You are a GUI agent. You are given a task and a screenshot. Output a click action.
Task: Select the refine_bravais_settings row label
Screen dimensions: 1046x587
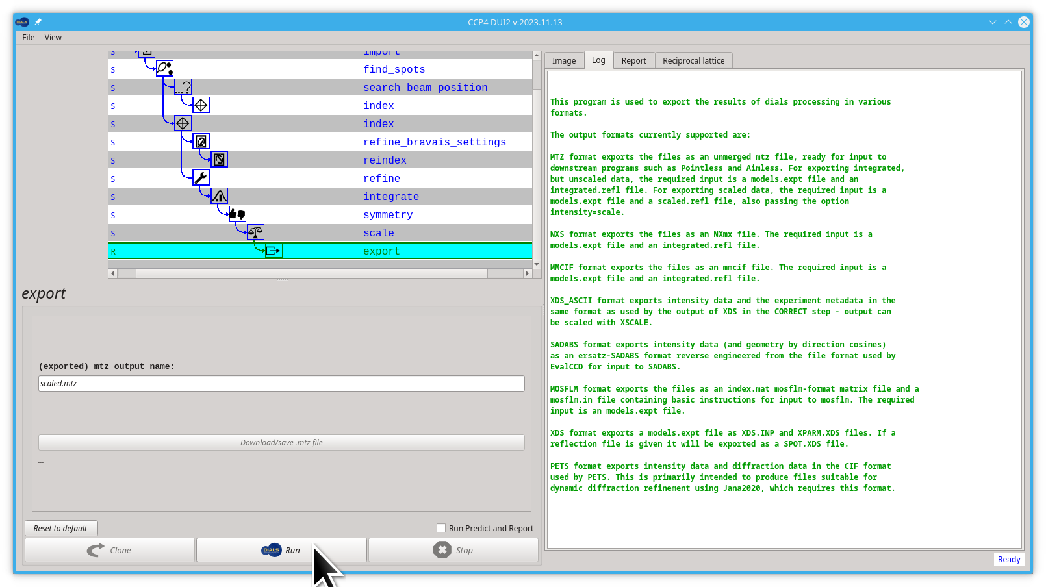pyautogui.click(x=435, y=142)
